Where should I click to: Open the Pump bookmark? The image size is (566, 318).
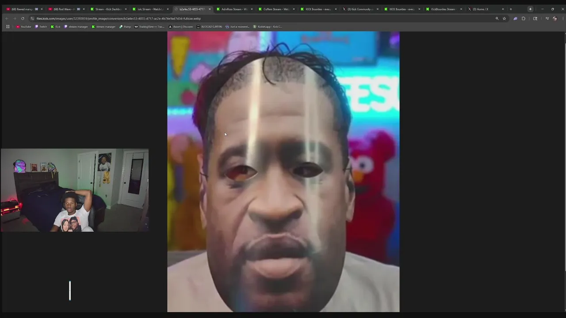point(125,26)
